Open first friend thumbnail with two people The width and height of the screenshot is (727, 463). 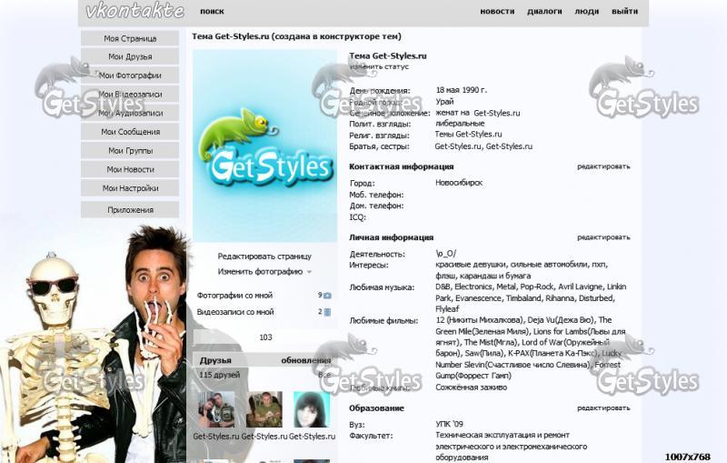pos(216,409)
